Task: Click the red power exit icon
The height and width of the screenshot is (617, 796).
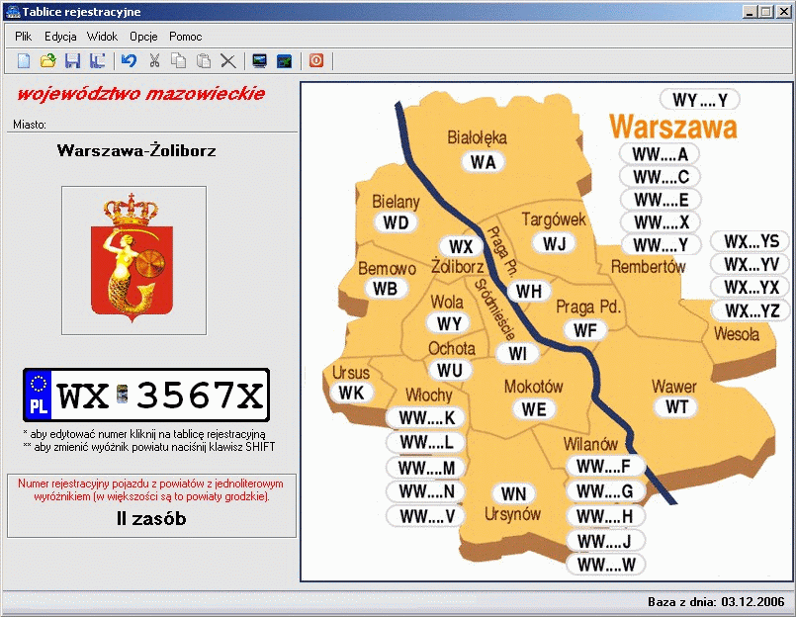Action: (x=316, y=61)
